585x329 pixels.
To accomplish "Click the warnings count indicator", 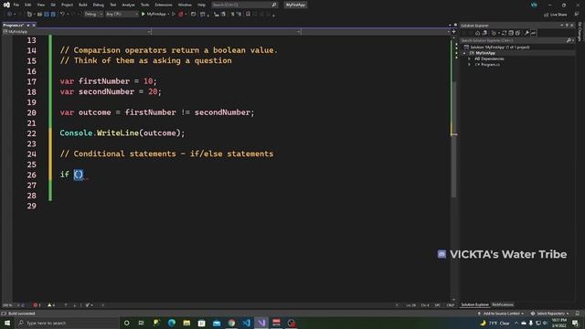I will pos(51,305).
